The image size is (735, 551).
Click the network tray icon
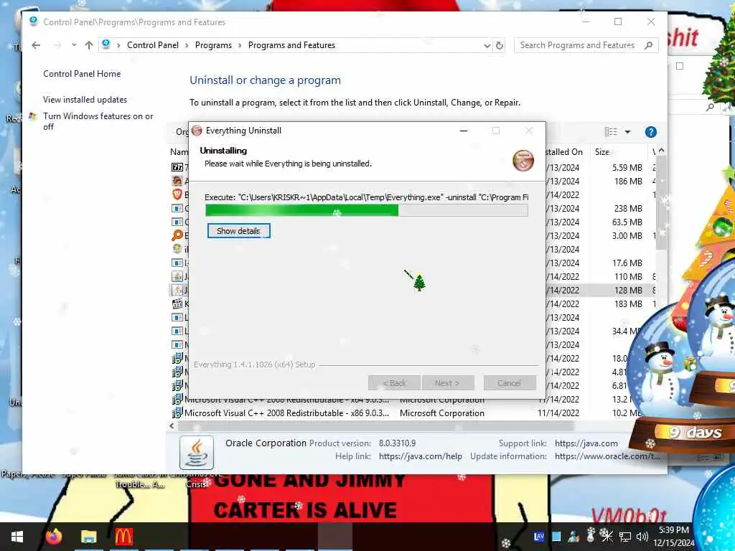[x=624, y=536]
